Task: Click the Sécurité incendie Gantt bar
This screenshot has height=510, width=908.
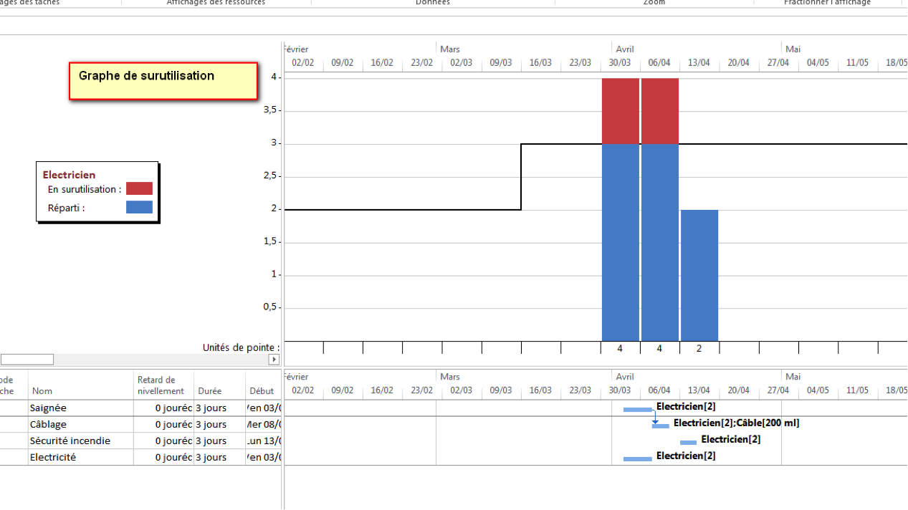Action: point(688,442)
